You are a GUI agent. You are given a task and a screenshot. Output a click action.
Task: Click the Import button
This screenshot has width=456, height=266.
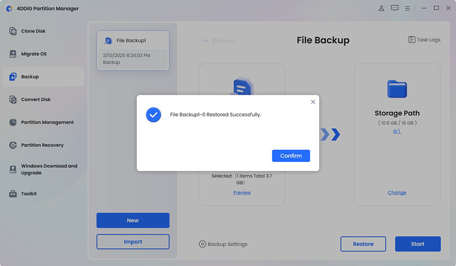click(133, 242)
